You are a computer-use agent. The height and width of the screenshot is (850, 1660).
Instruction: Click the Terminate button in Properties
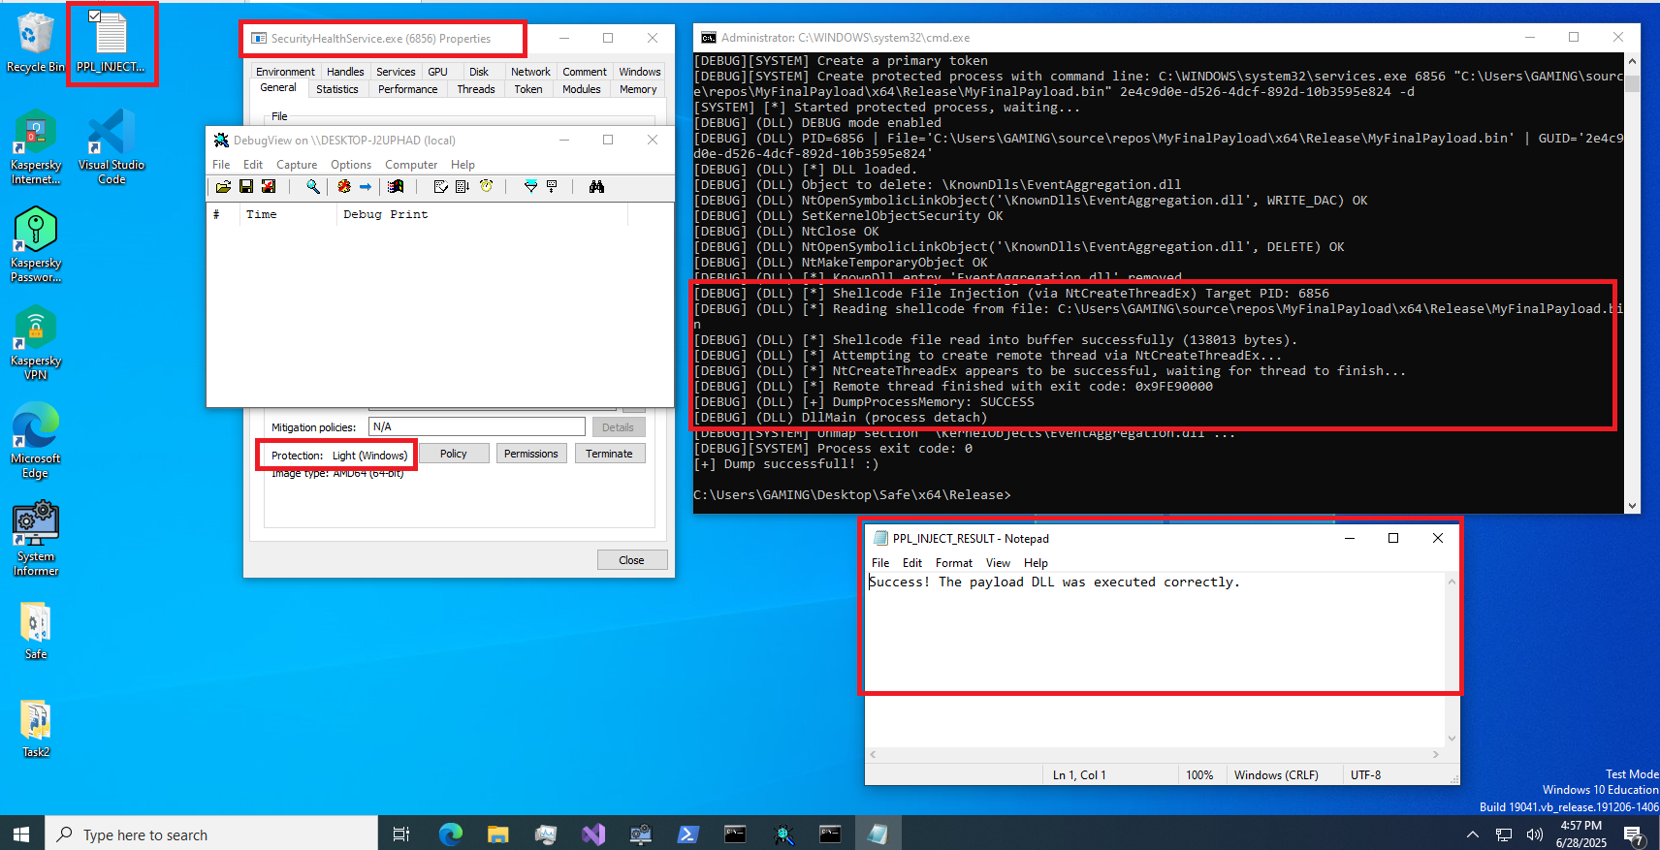coord(609,454)
